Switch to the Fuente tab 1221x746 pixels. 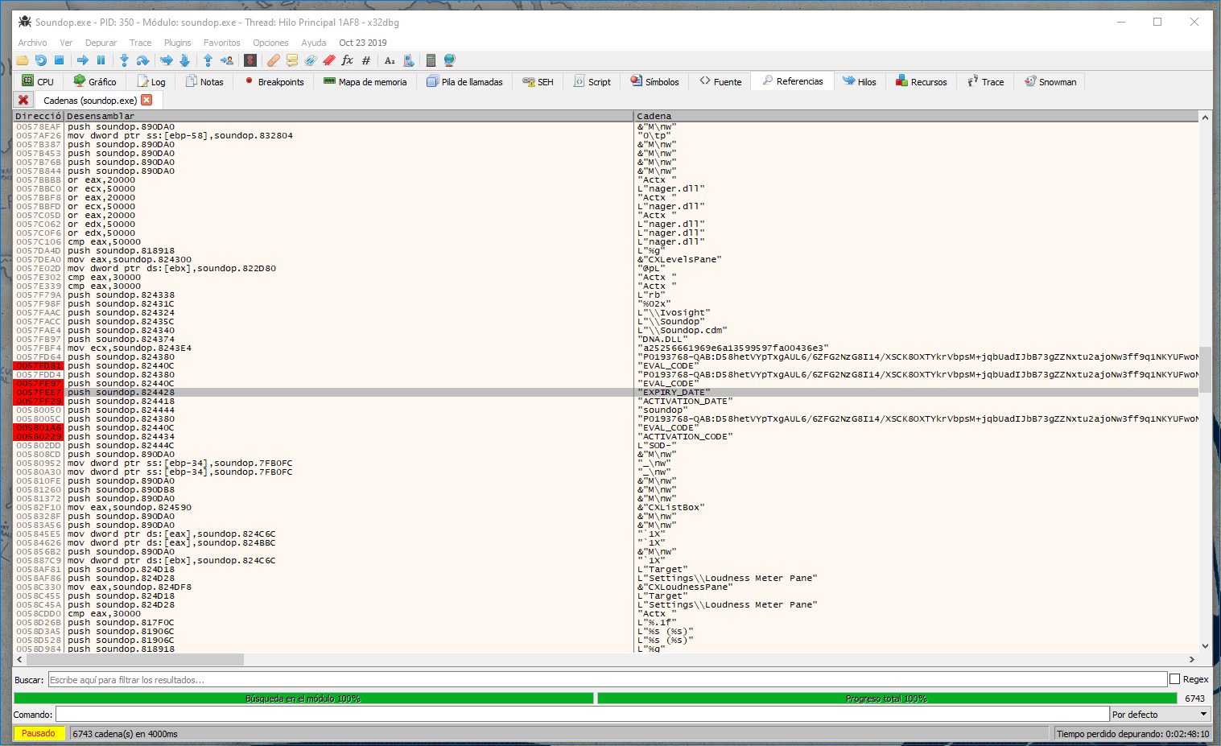[720, 81]
